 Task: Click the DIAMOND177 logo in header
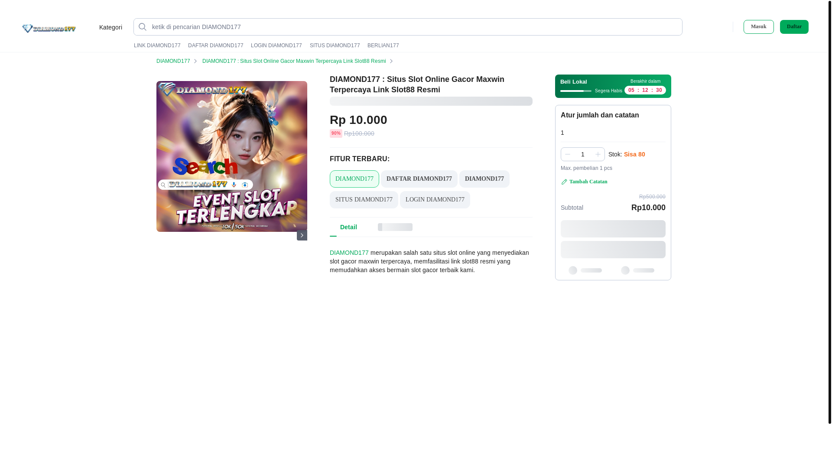(x=49, y=29)
